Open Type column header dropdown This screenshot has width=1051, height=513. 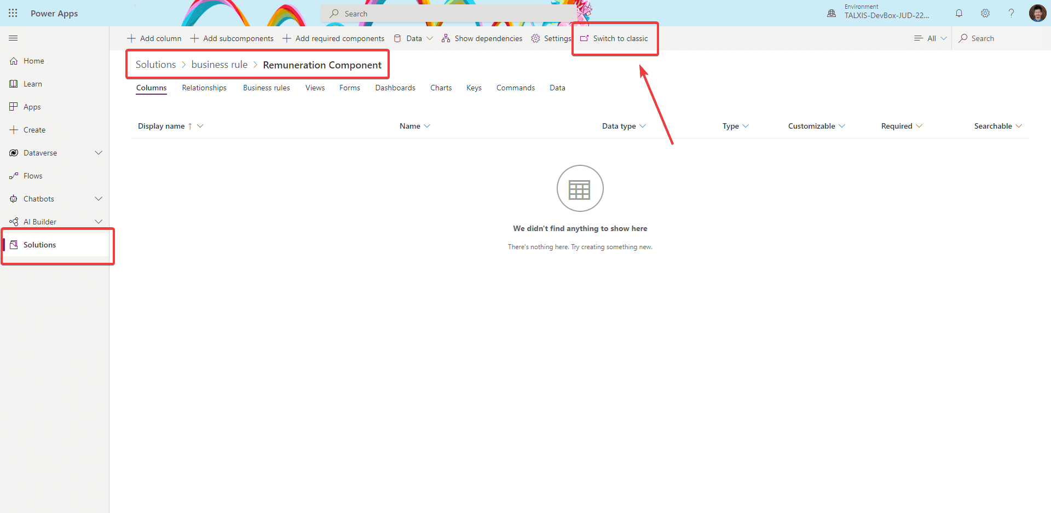(746, 126)
